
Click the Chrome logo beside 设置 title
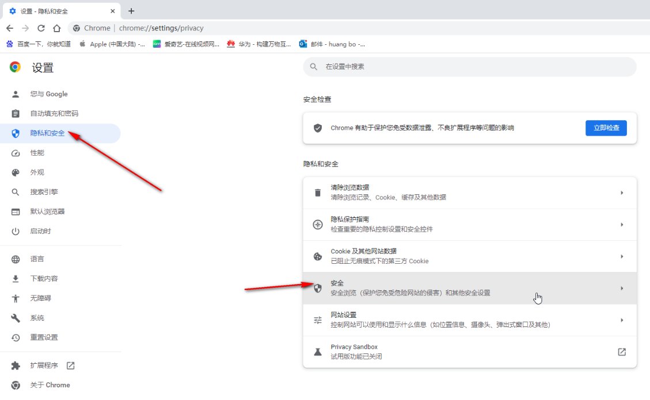coord(16,67)
